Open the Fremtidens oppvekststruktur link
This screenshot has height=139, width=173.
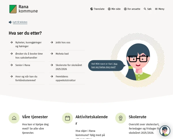66,78
